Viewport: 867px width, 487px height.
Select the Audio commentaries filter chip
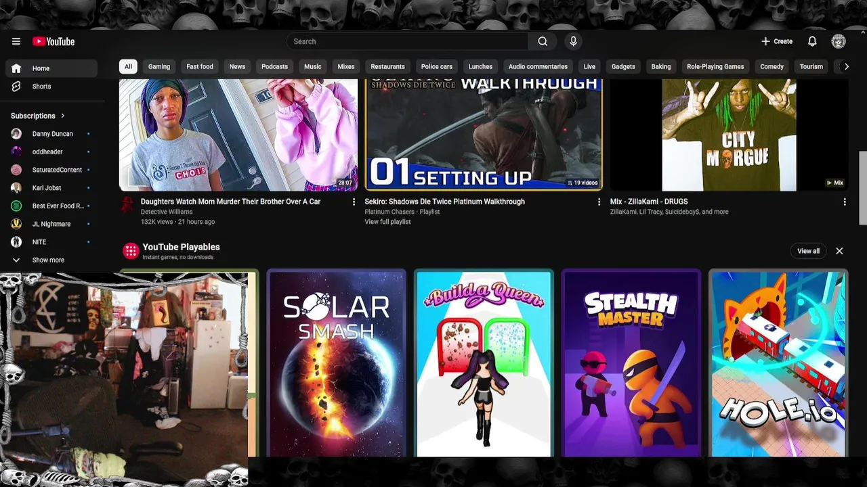click(538, 66)
